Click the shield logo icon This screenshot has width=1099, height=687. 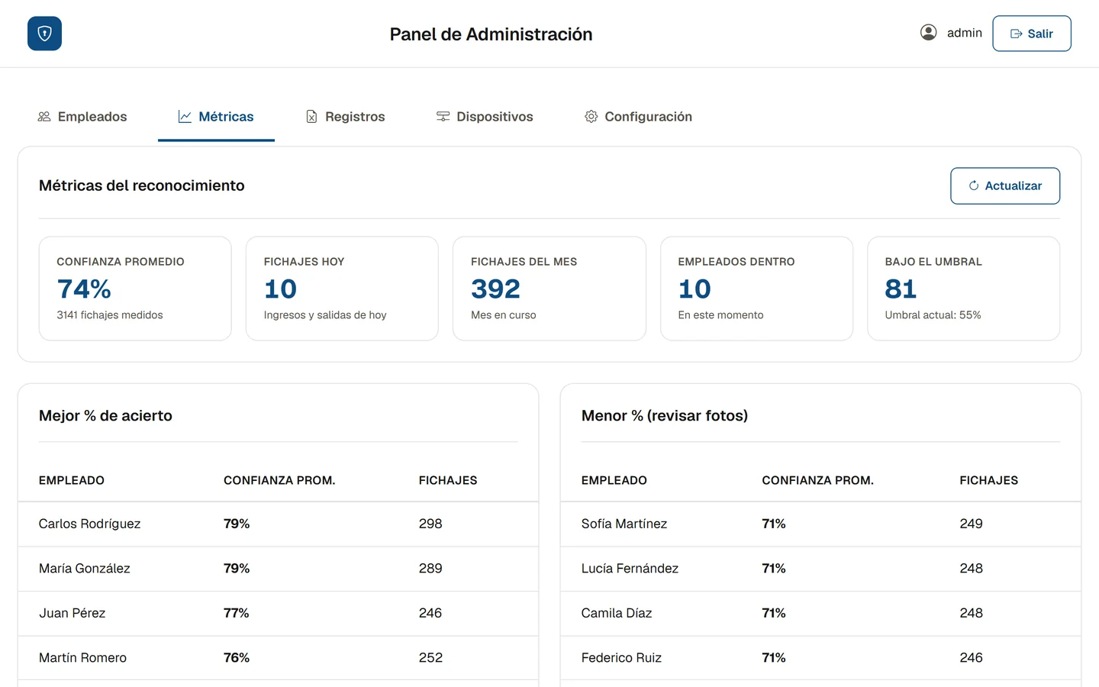[44, 34]
